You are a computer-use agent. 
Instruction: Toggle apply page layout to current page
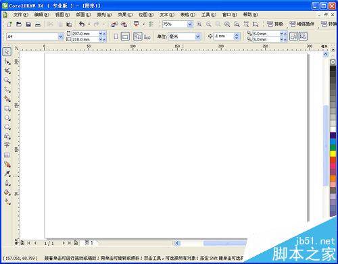click(x=147, y=36)
